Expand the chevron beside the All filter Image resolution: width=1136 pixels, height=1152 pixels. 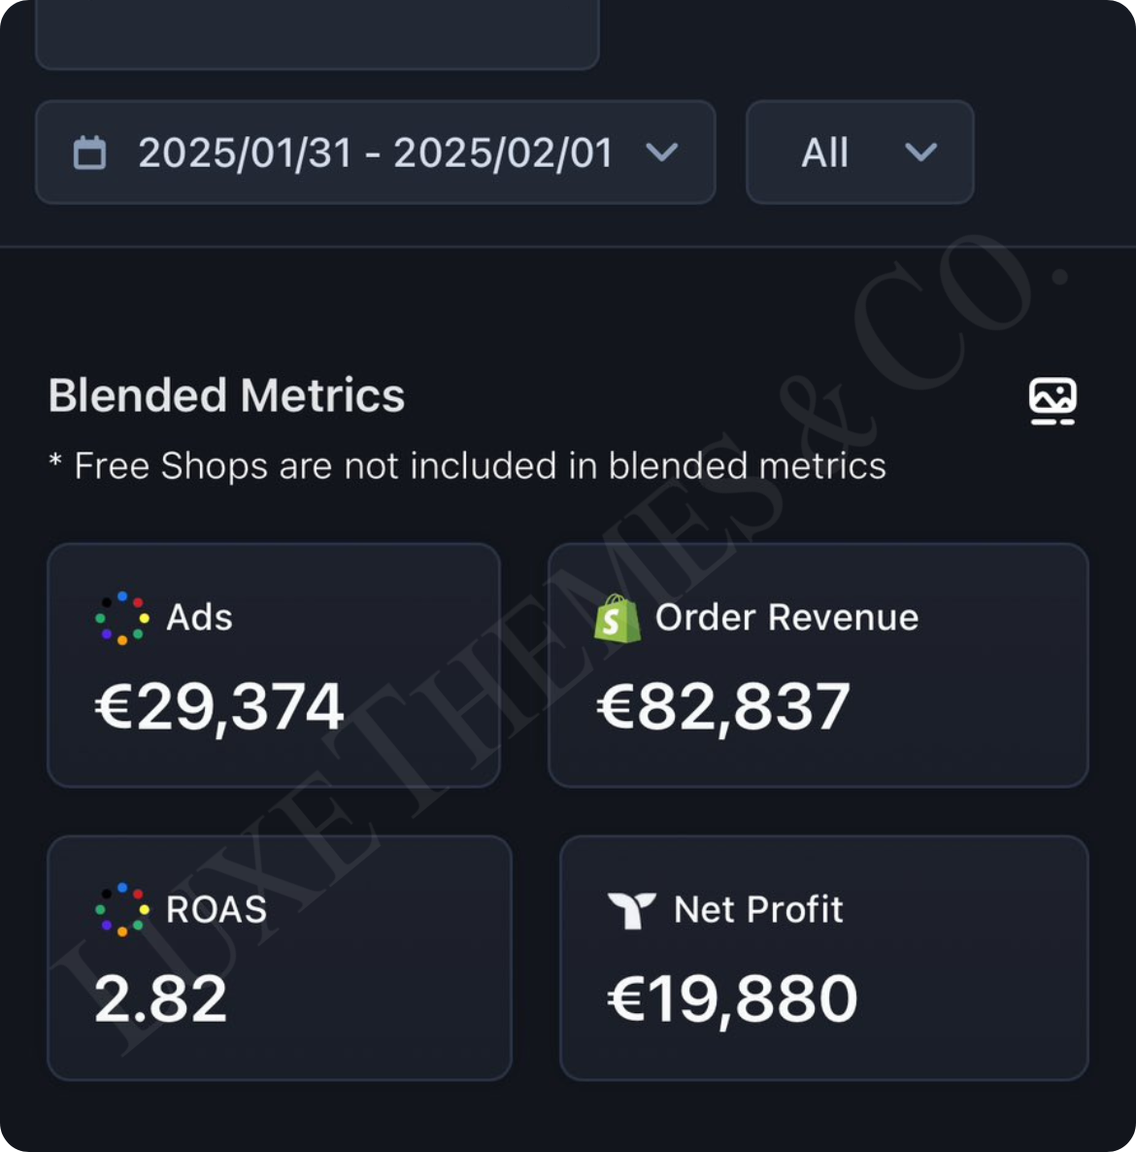tap(920, 152)
